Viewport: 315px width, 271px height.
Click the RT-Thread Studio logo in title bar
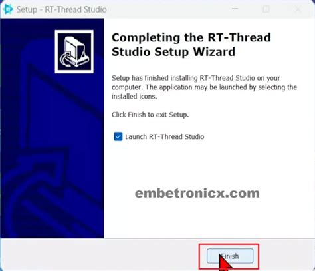(x=8, y=9)
